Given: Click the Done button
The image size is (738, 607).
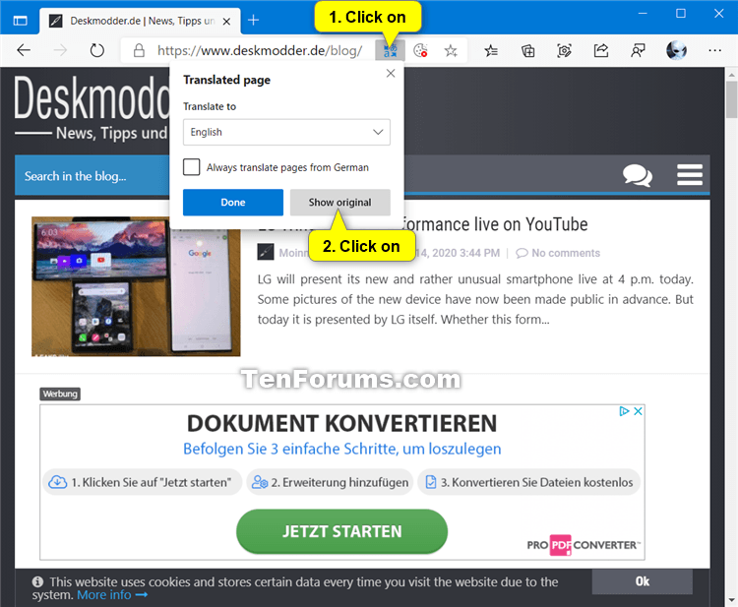Looking at the screenshot, I should (233, 203).
